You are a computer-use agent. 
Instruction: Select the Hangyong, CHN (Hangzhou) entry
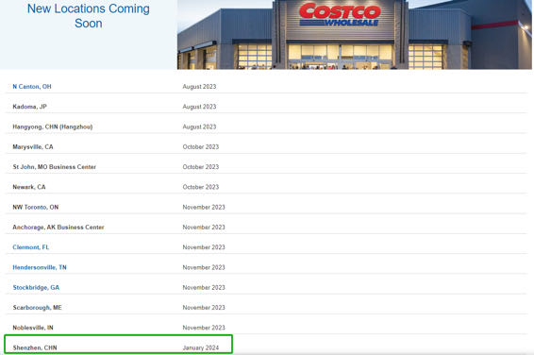pos(53,127)
